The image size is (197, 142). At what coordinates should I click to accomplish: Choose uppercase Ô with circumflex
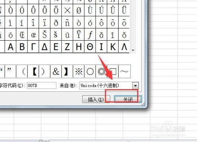tap(33, 10)
